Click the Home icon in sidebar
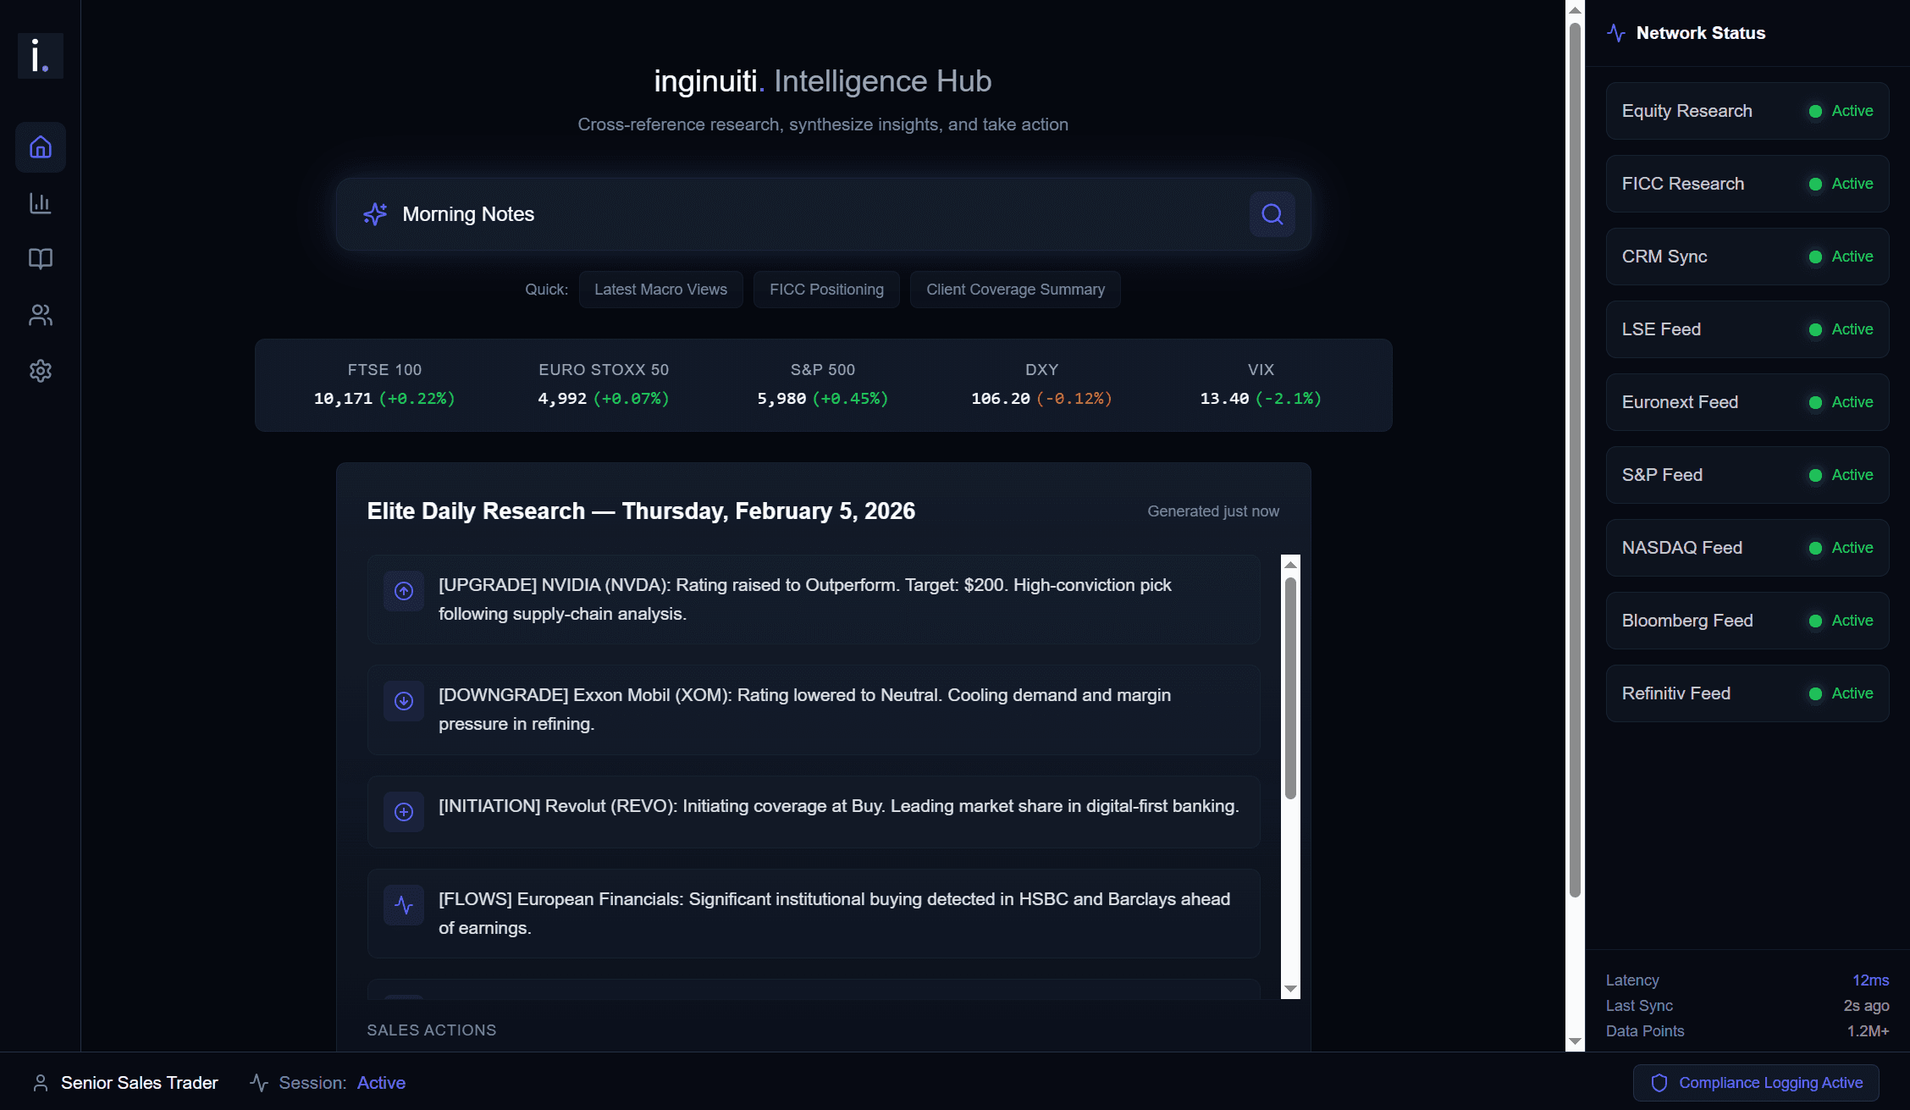Screen dimensions: 1910x1110 41,147
